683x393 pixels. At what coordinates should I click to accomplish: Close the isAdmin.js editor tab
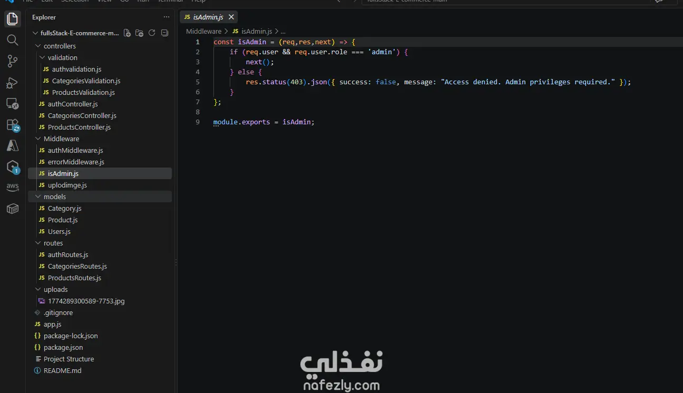[x=230, y=17]
